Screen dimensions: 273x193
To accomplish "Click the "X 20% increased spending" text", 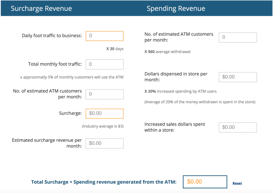I will 180,91.
